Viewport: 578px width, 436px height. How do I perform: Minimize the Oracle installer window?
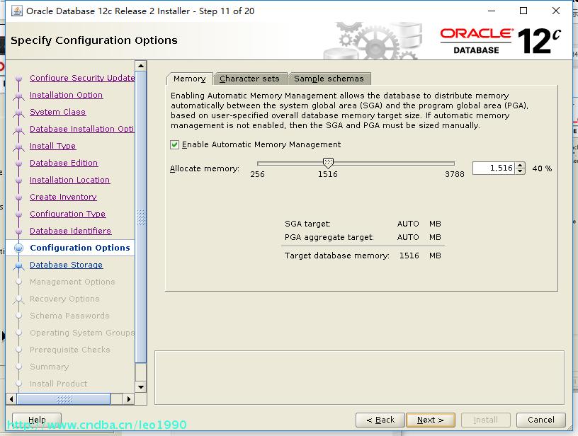point(492,11)
